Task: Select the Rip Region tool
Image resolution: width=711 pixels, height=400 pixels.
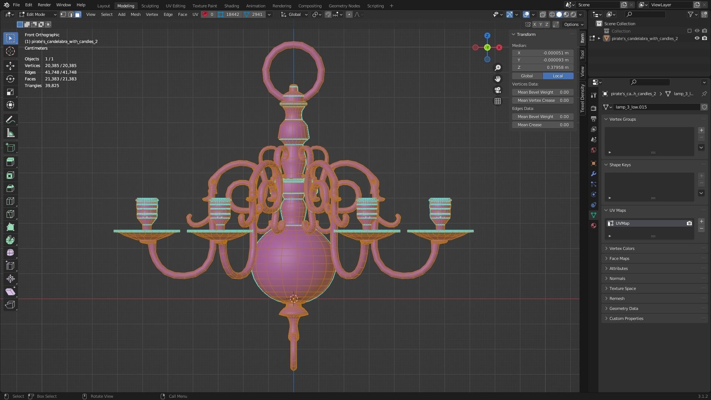Action: pyautogui.click(x=10, y=304)
